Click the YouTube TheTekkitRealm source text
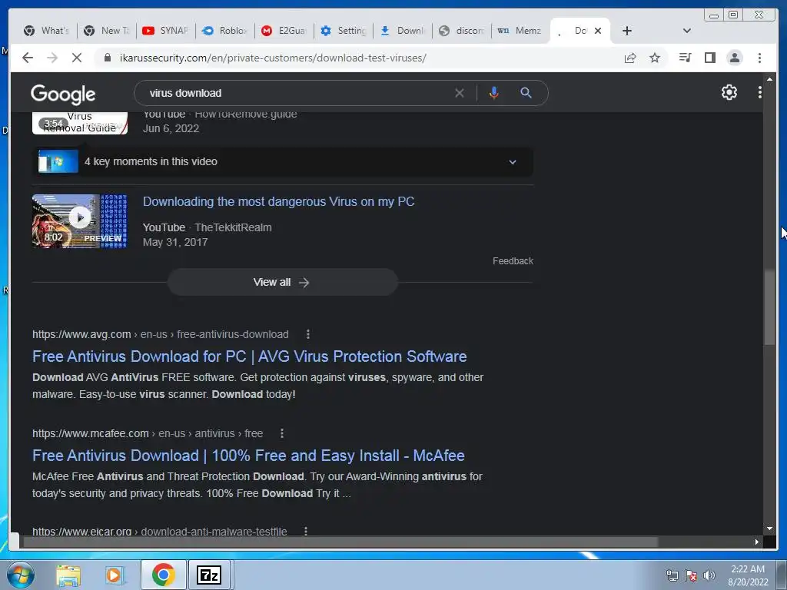This screenshot has width=787, height=590. pyautogui.click(x=207, y=227)
